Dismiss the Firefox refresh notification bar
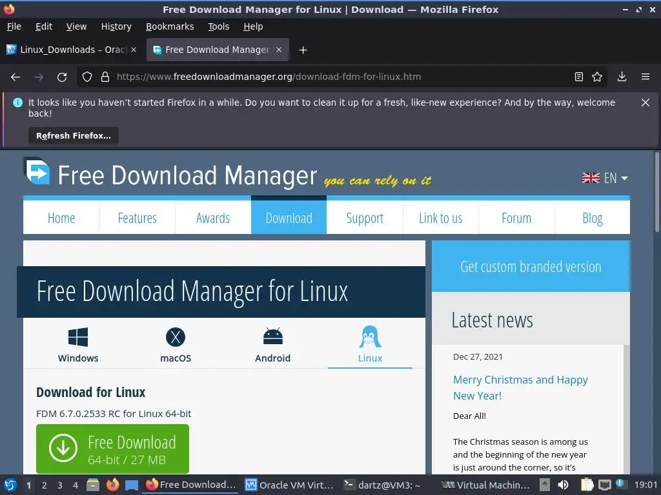Image resolution: width=661 pixels, height=495 pixels. coord(646,102)
